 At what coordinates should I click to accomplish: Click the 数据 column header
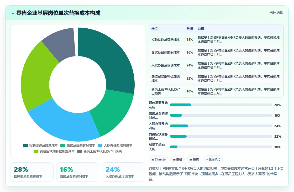coord(190,29)
